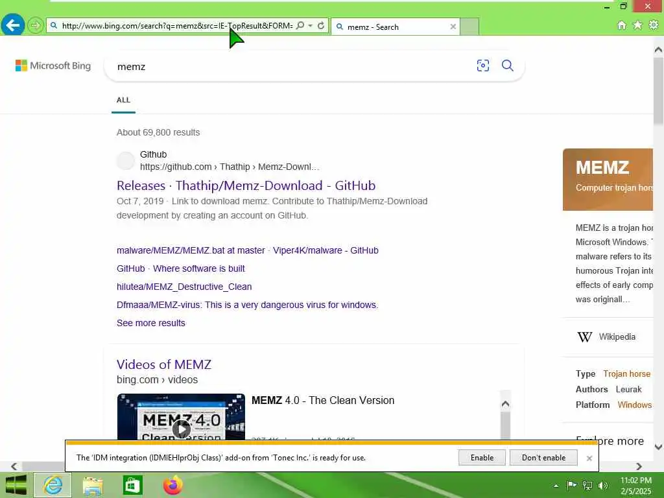Refresh the page with the reload icon
The image size is (664, 498).
(x=321, y=25)
